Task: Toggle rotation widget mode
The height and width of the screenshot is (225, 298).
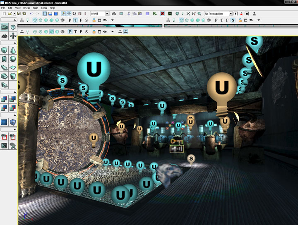Action: pos(74,14)
